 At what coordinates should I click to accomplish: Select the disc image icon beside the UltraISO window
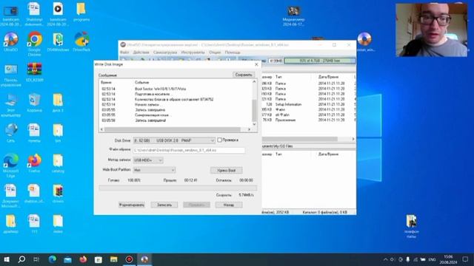[x=364, y=42]
